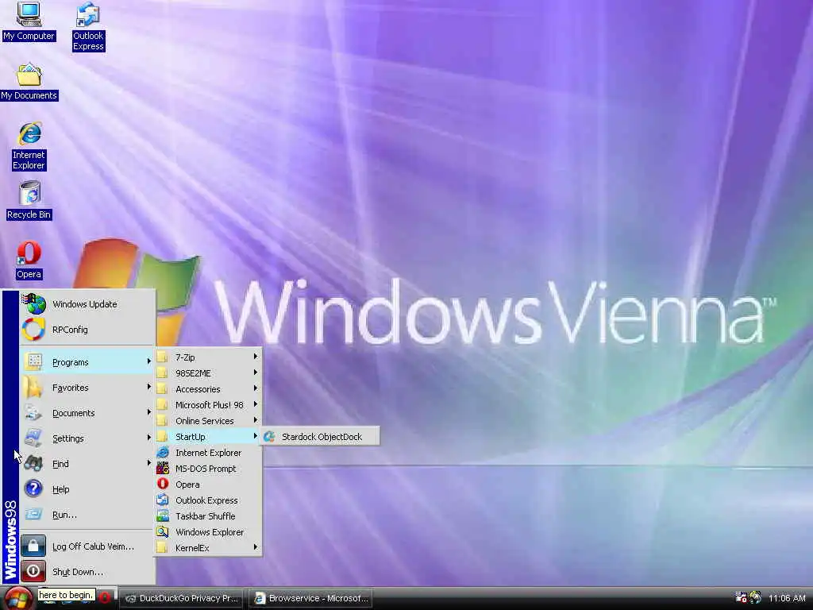Click the Opera icon in Programs submenu
The image size is (813, 610).
pyautogui.click(x=163, y=484)
